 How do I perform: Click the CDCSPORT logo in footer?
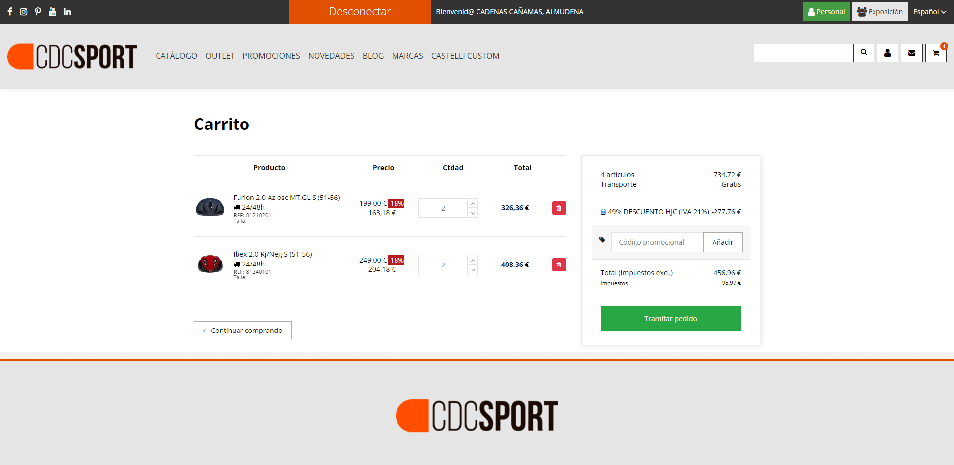477,416
